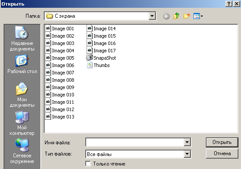Focus the Имя файла text field
This screenshot has height=169, width=241.
[135, 142]
